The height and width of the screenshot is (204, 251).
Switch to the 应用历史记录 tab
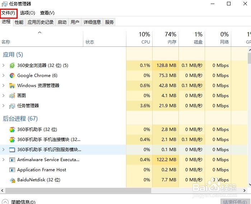pos(41,22)
